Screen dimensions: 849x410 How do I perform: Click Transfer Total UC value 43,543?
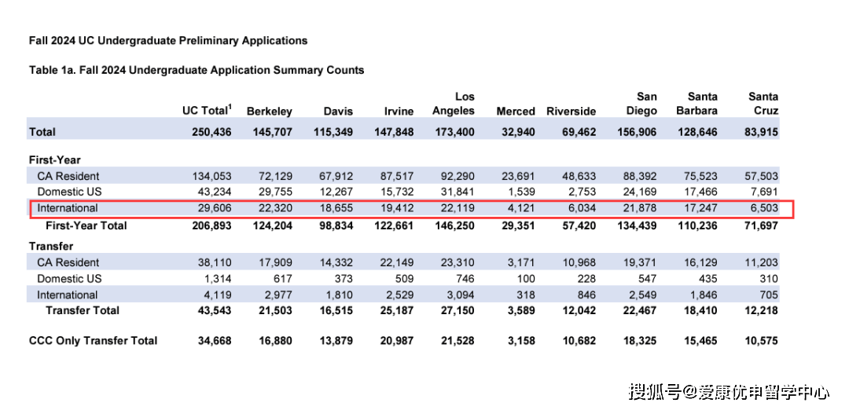point(214,310)
